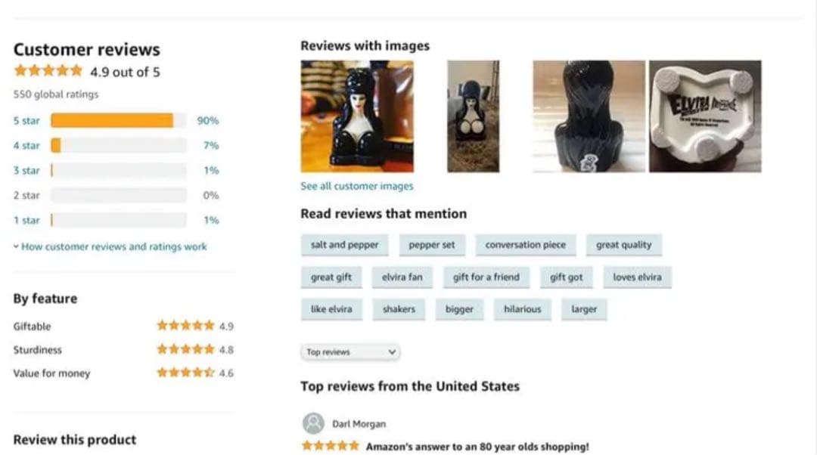The height and width of the screenshot is (455, 817).
Task: Select the 'elvira fan' tag
Action: pyautogui.click(x=402, y=277)
